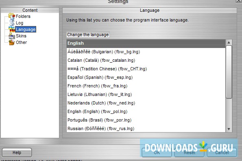
Task: Open the Log settings page
Action: tap(20, 23)
